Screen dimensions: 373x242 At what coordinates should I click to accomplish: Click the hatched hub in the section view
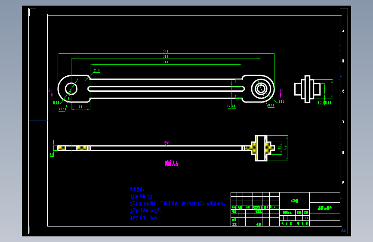pos(261,148)
